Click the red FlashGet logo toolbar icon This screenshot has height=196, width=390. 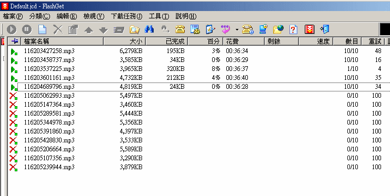309,29
